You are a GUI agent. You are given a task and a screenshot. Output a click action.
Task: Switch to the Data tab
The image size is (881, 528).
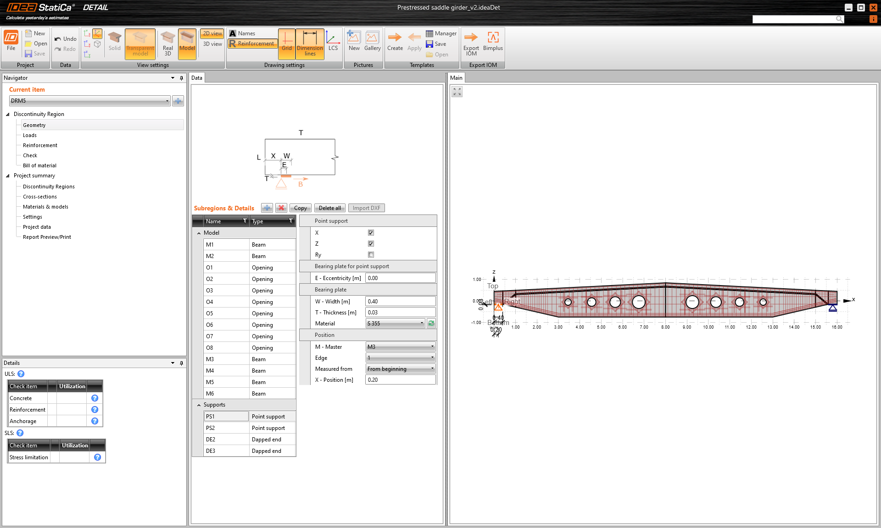[197, 78]
